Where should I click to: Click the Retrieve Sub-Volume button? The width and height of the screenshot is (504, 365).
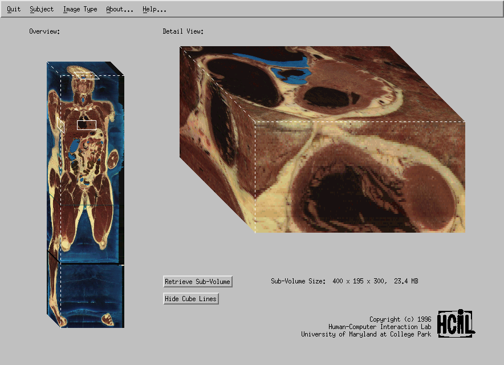click(198, 282)
